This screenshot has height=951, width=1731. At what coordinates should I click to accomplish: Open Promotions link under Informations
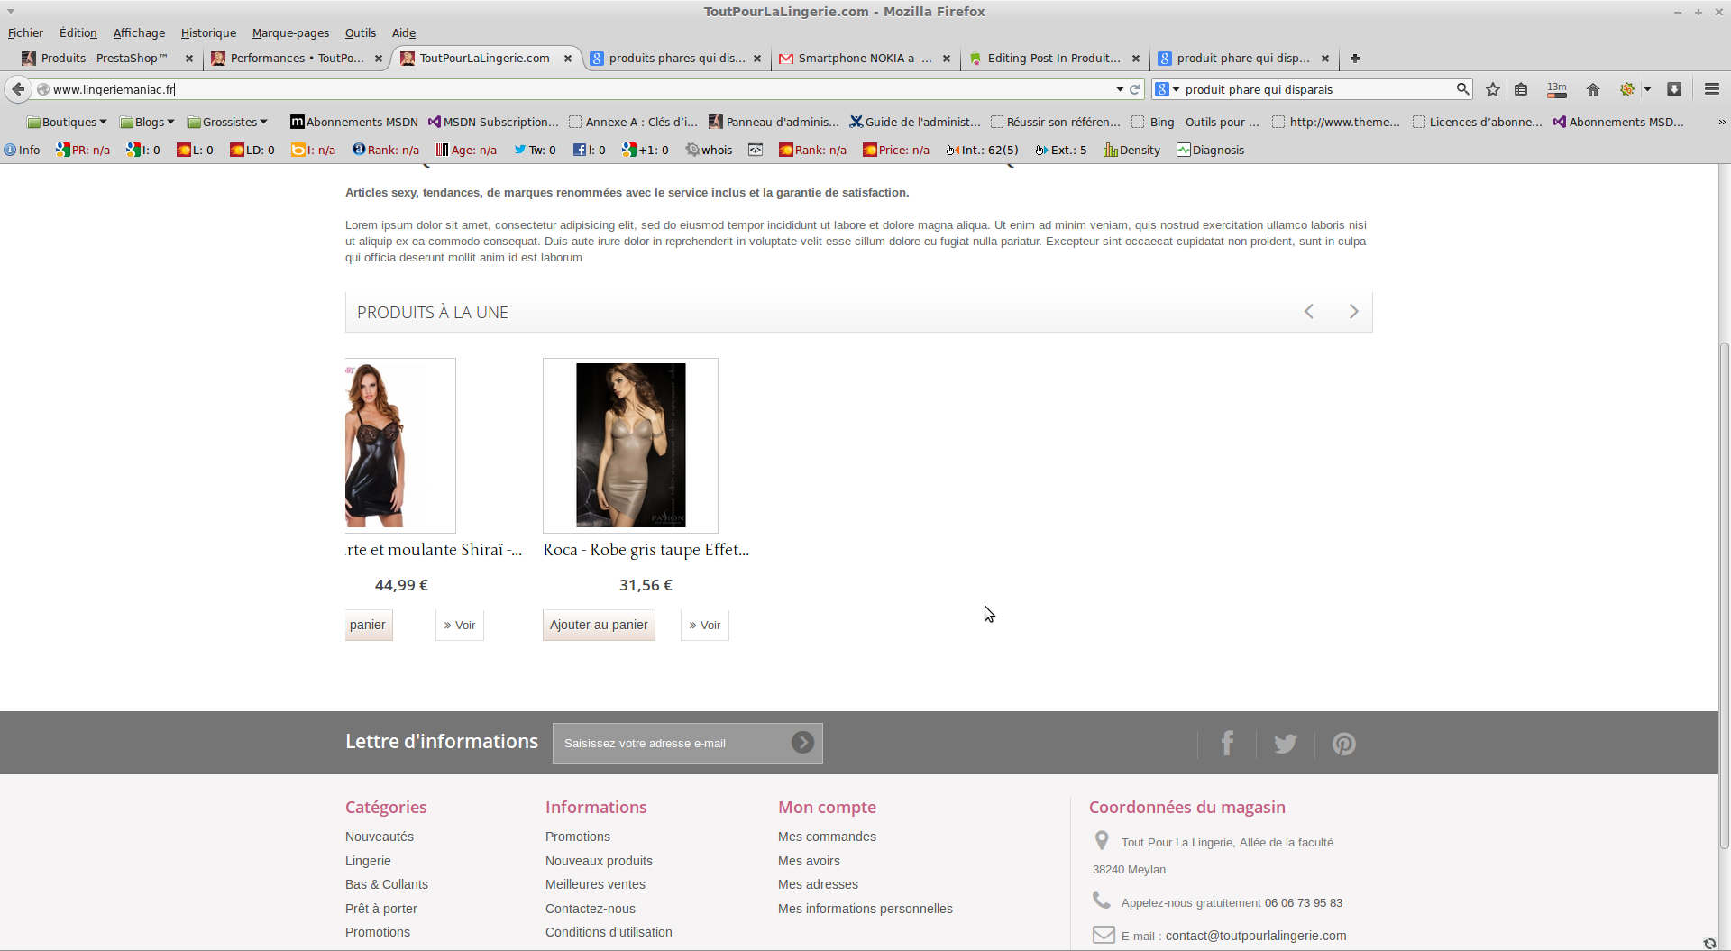pos(577,837)
